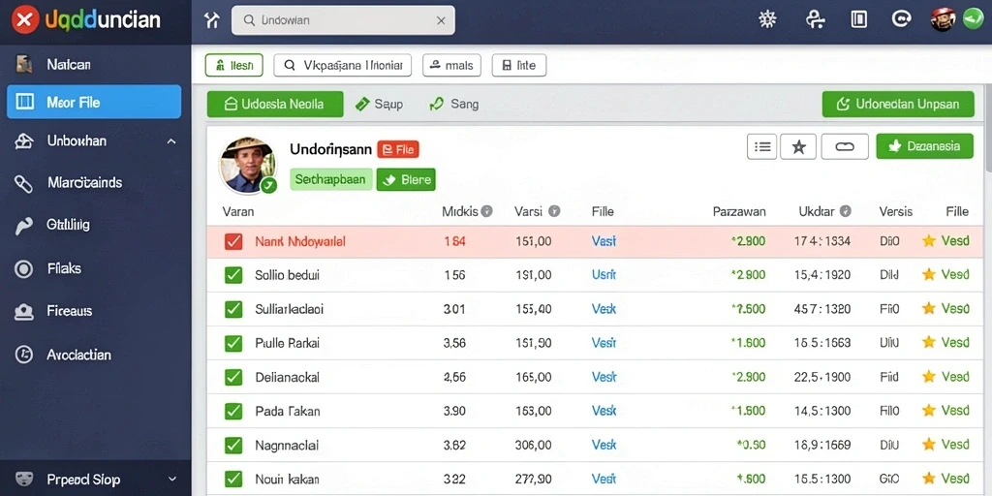992x496 pixels.
Task: Click the green Blere button
Action: (x=406, y=179)
